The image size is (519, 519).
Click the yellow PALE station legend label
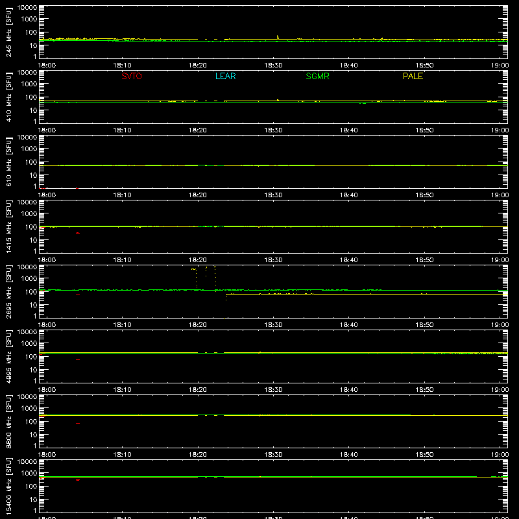pos(413,76)
